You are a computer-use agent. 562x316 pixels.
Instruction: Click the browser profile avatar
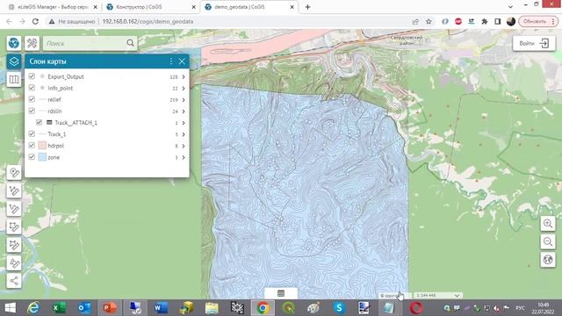[511, 21]
